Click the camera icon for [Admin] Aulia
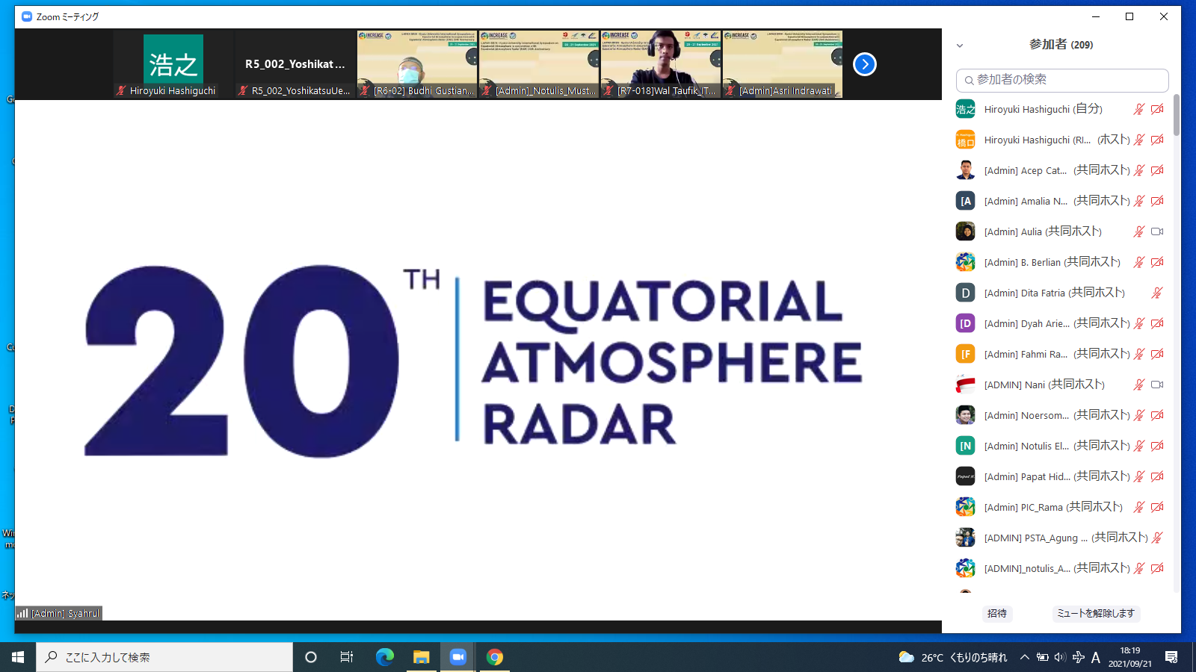Screen dimensions: 1196x672 [x=1157, y=231]
